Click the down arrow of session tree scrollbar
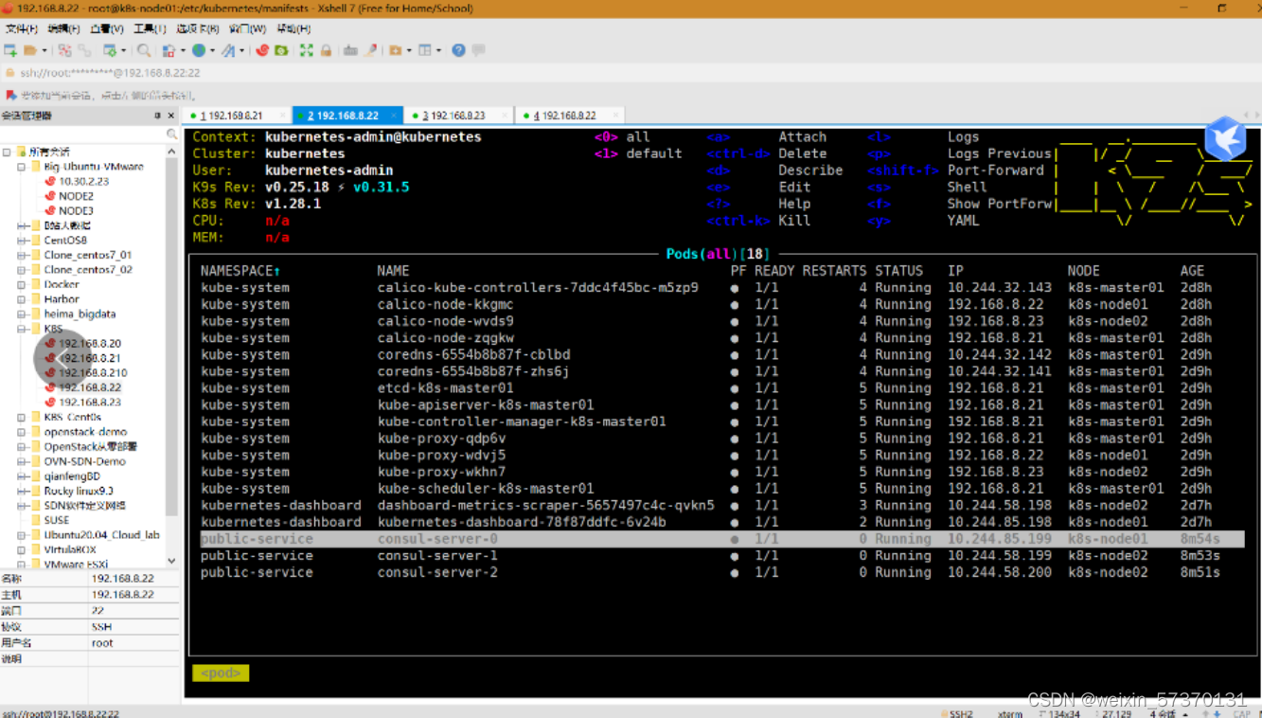Viewport: 1262px width, 718px height. tap(171, 561)
